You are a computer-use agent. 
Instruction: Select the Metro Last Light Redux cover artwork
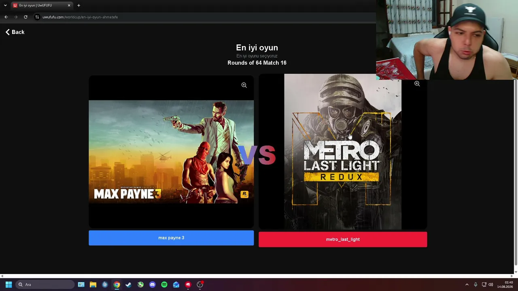[343, 152]
